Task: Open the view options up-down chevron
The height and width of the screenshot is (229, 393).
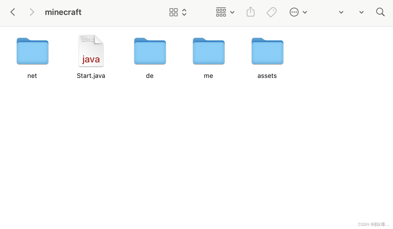Action: click(184, 12)
